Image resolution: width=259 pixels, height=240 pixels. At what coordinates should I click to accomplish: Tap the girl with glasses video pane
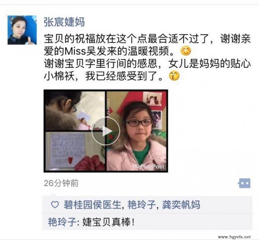pyautogui.click(x=136, y=131)
